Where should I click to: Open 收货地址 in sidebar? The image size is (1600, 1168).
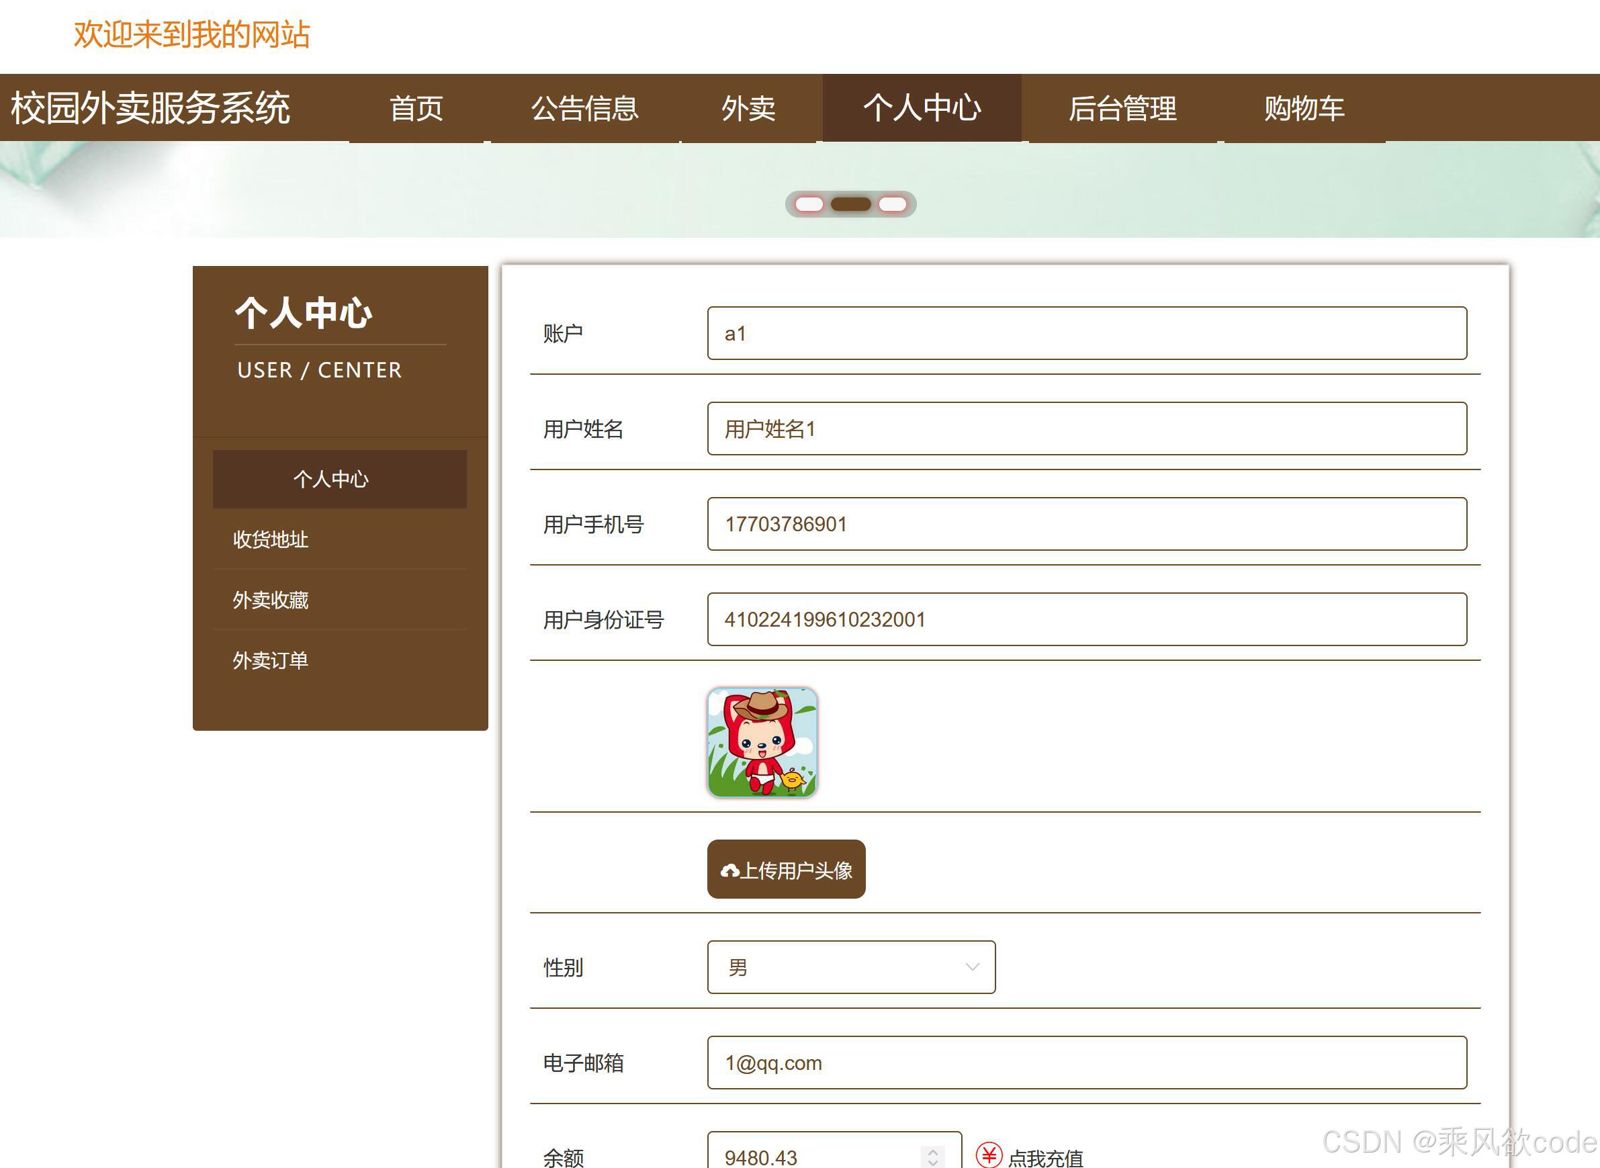271,539
